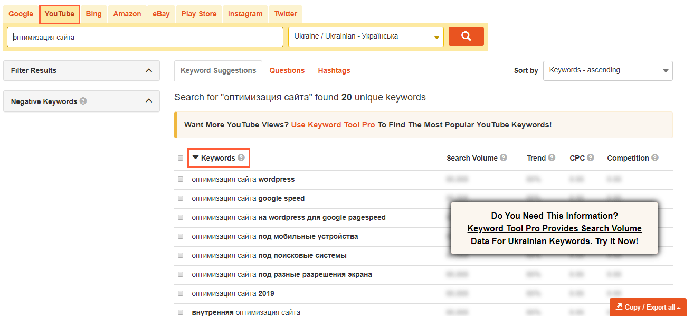Collapse the Negative Keywords panel
The height and width of the screenshot is (316, 693).
149,101
